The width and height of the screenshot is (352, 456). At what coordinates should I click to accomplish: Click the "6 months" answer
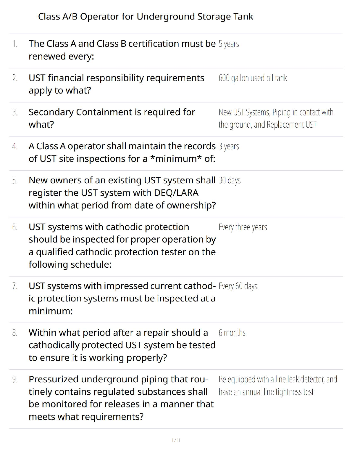click(232, 333)
